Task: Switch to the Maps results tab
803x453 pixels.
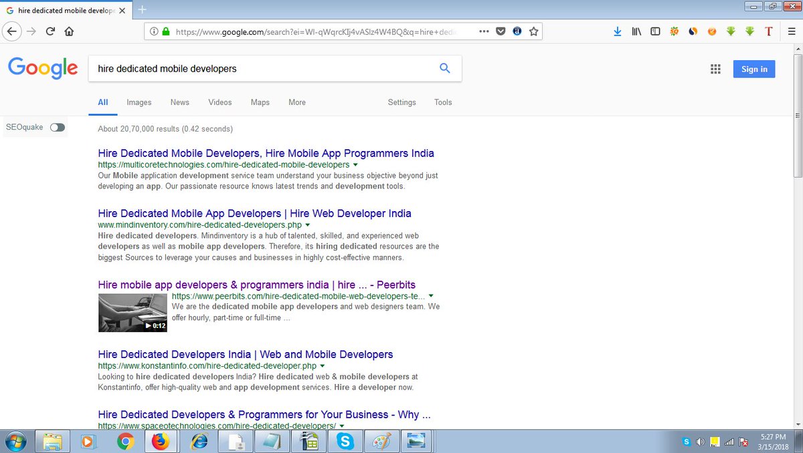Action: tap(260, 102)
